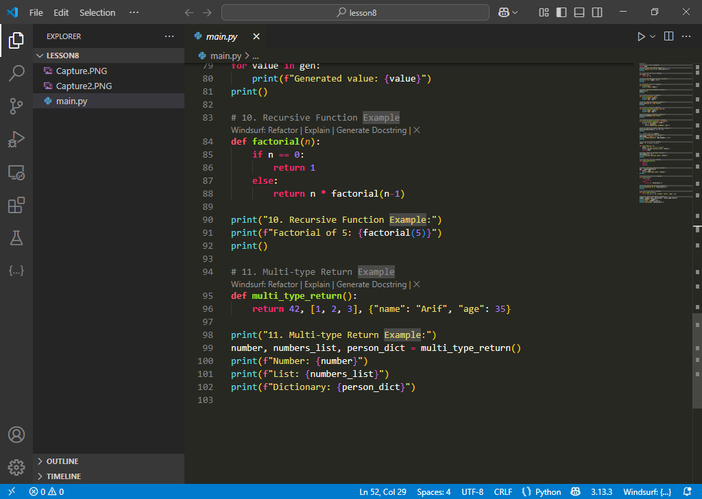This screenshot has width=702, height=499.
Task: Click Copilot status icon in status bar
Action: [x=575, y=491]
